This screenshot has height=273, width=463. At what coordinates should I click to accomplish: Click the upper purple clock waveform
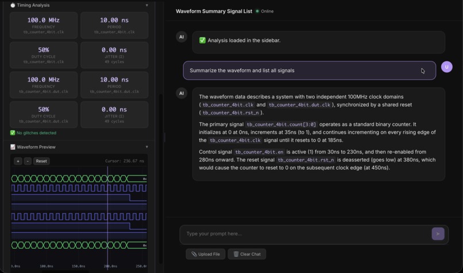[79, 188]
